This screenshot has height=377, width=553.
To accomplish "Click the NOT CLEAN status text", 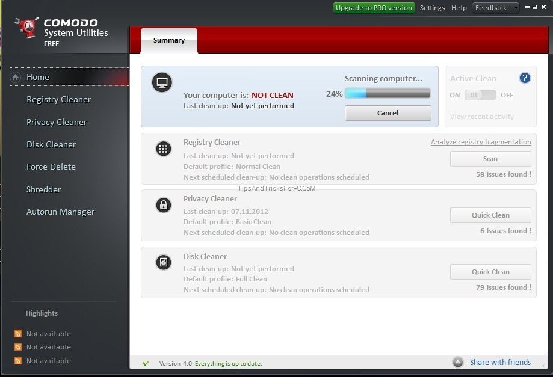I will coord(272,95).
